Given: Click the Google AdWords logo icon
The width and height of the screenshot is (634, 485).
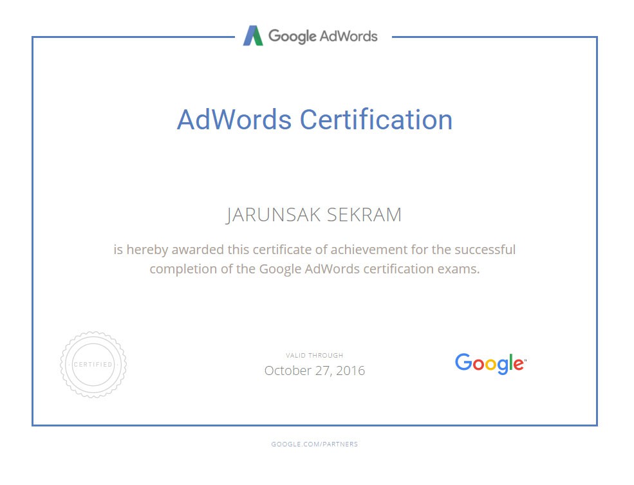Looking at the screenshot, I should coord(253,35).
